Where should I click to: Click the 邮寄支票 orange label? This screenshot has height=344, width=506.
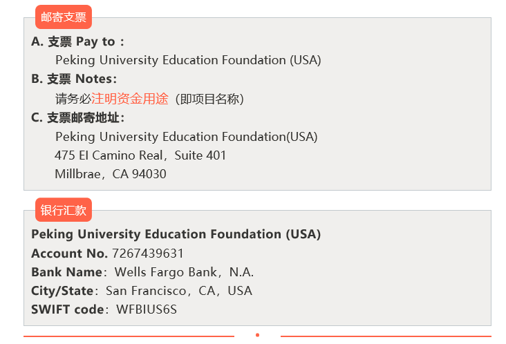(64, 17)
